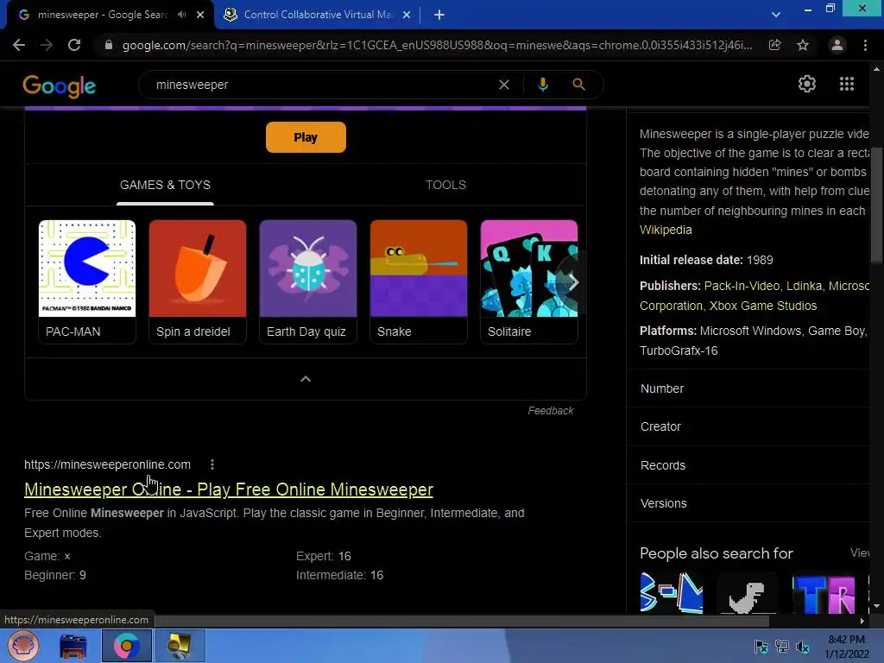
Task: Collapse the games panel with up chevron
Action: point(306,379)
